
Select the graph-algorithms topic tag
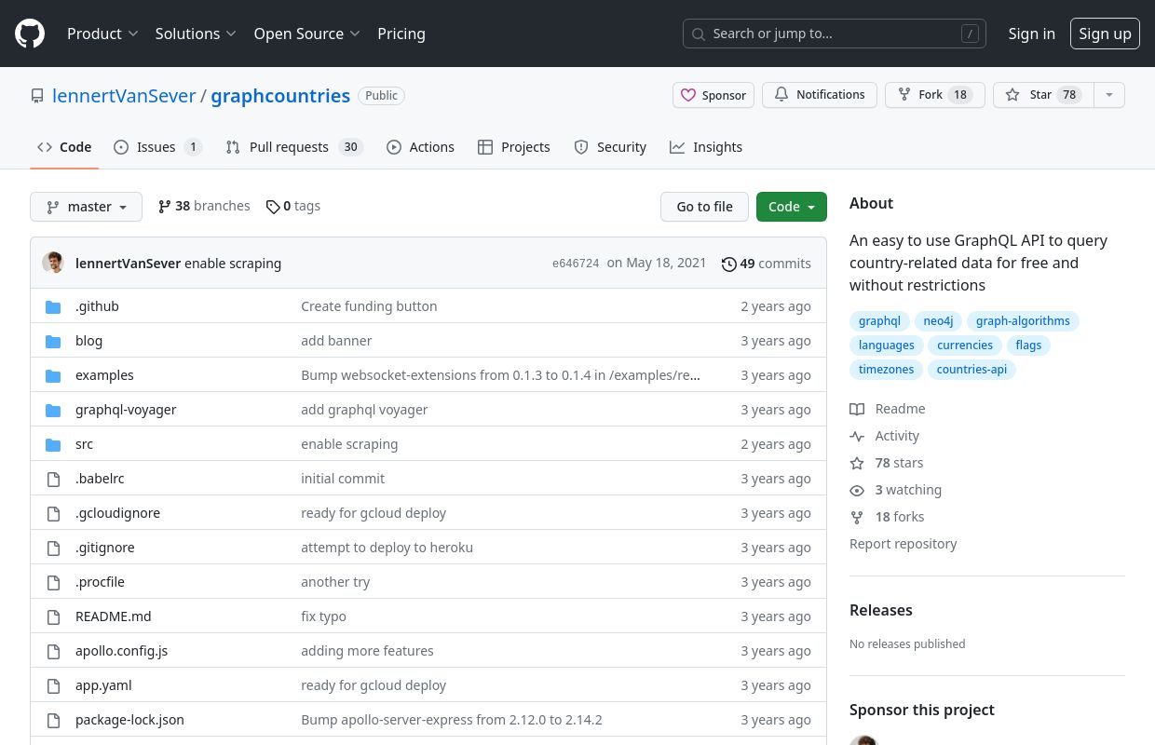pyautogui.click(x=1023, y=321)
